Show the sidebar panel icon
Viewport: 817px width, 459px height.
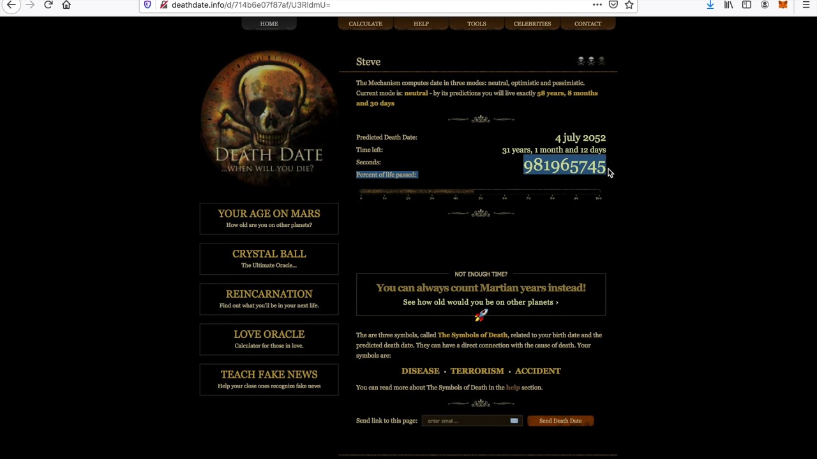pyautogui.click(x=746, y=4)
